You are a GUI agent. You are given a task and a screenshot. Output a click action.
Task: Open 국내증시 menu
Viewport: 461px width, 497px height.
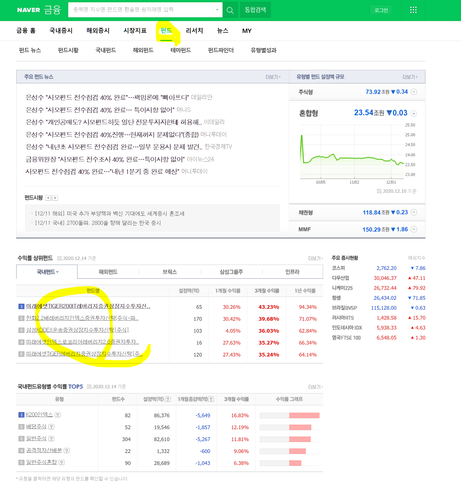61,31
